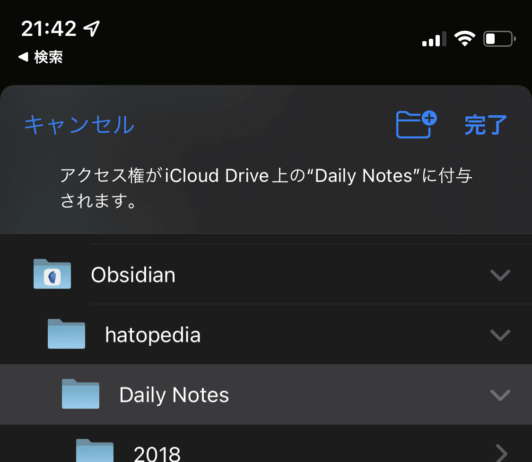Tap the Daily Notes folder icon
Image resolution: width=532 pixels, height=462 pixels.
[x=81, y=394]
